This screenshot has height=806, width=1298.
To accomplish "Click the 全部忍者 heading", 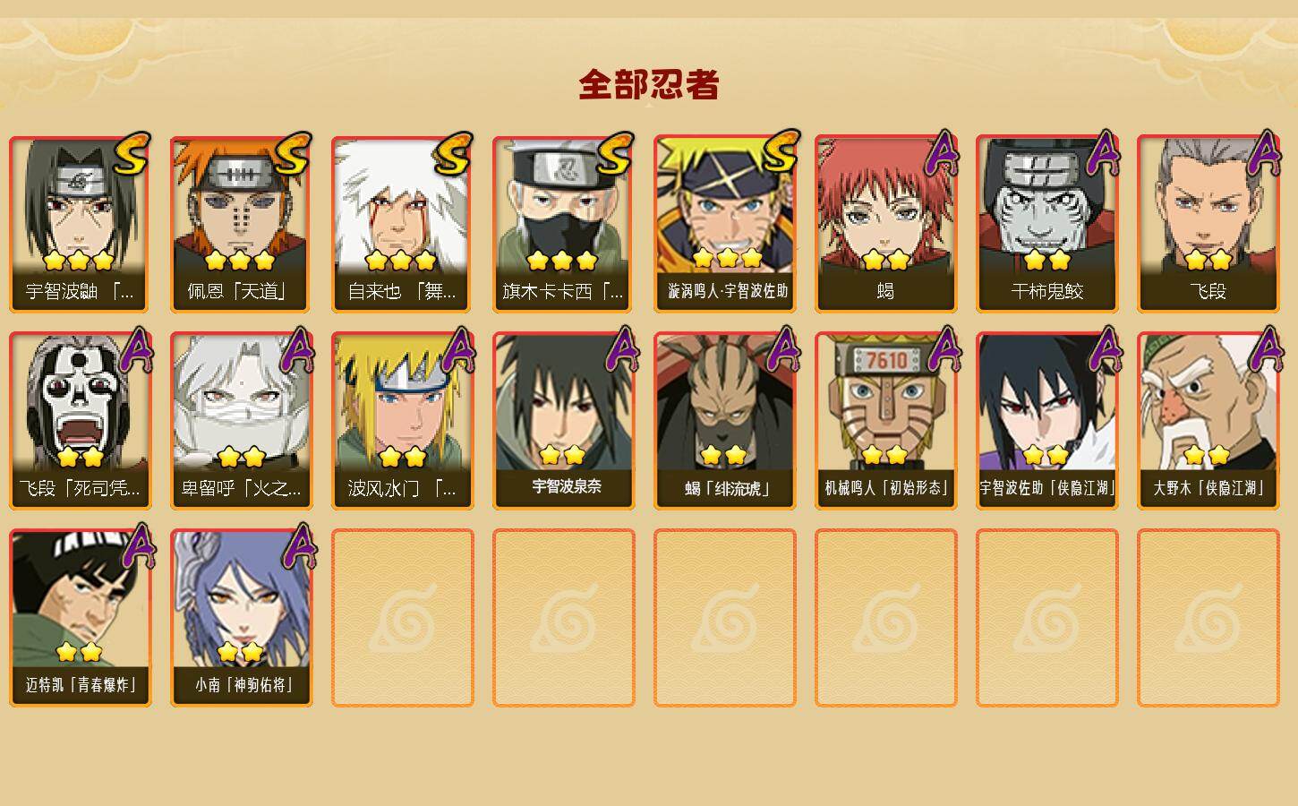I will pos(649,84).
